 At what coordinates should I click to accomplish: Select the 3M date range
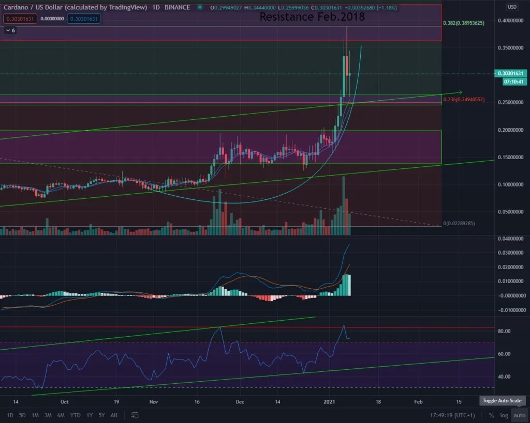point(48,415)
